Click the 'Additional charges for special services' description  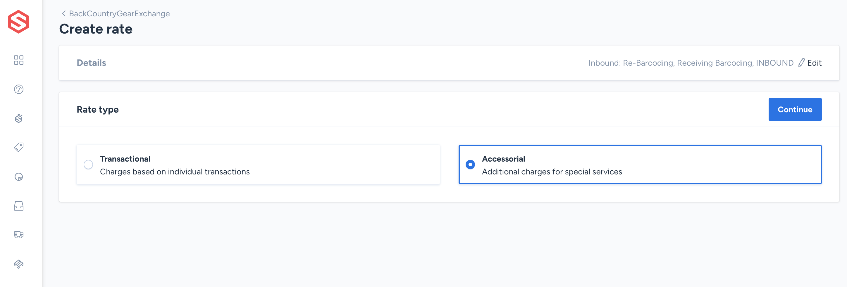click(552, 171)
